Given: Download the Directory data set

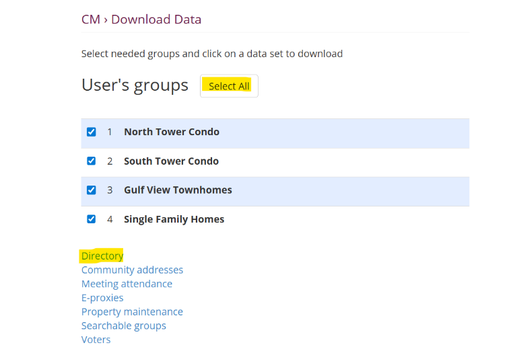Looking at the screenshot, I should point(102,256).
